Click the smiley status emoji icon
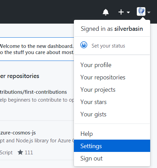The width and height of the screenshot is (157, 168). pos(84,45)
